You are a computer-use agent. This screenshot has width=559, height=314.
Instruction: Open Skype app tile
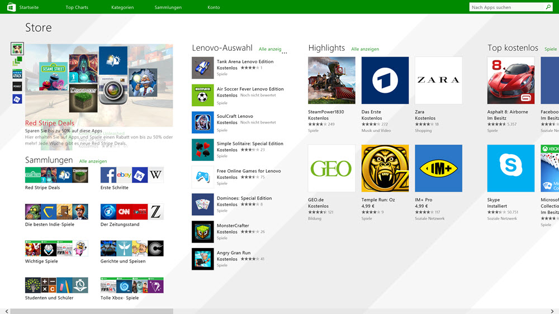pos(511,168)
